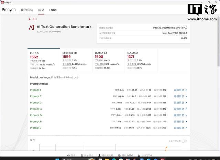Viewport: 220px width, 160px height.
Task: Expand details chevron for Prompt 6
Action: [x=186, y=122]
